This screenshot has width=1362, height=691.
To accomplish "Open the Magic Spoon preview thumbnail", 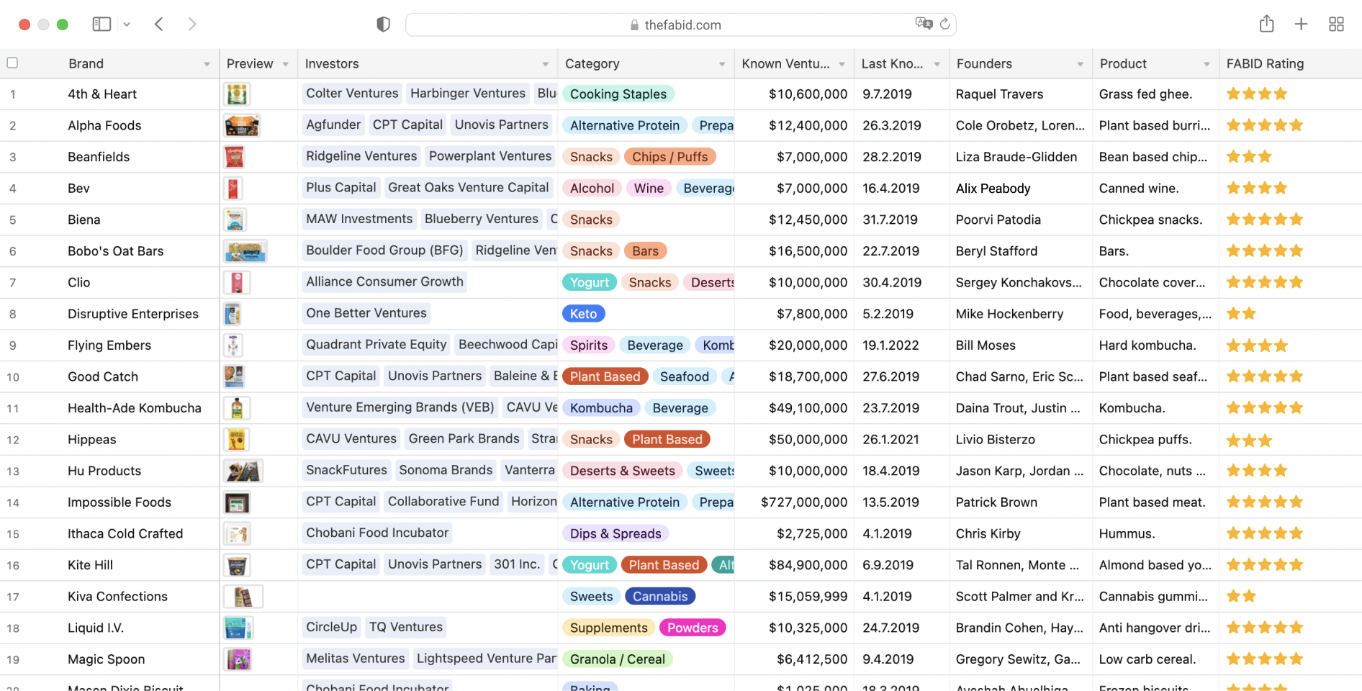I will pos(238,659).
